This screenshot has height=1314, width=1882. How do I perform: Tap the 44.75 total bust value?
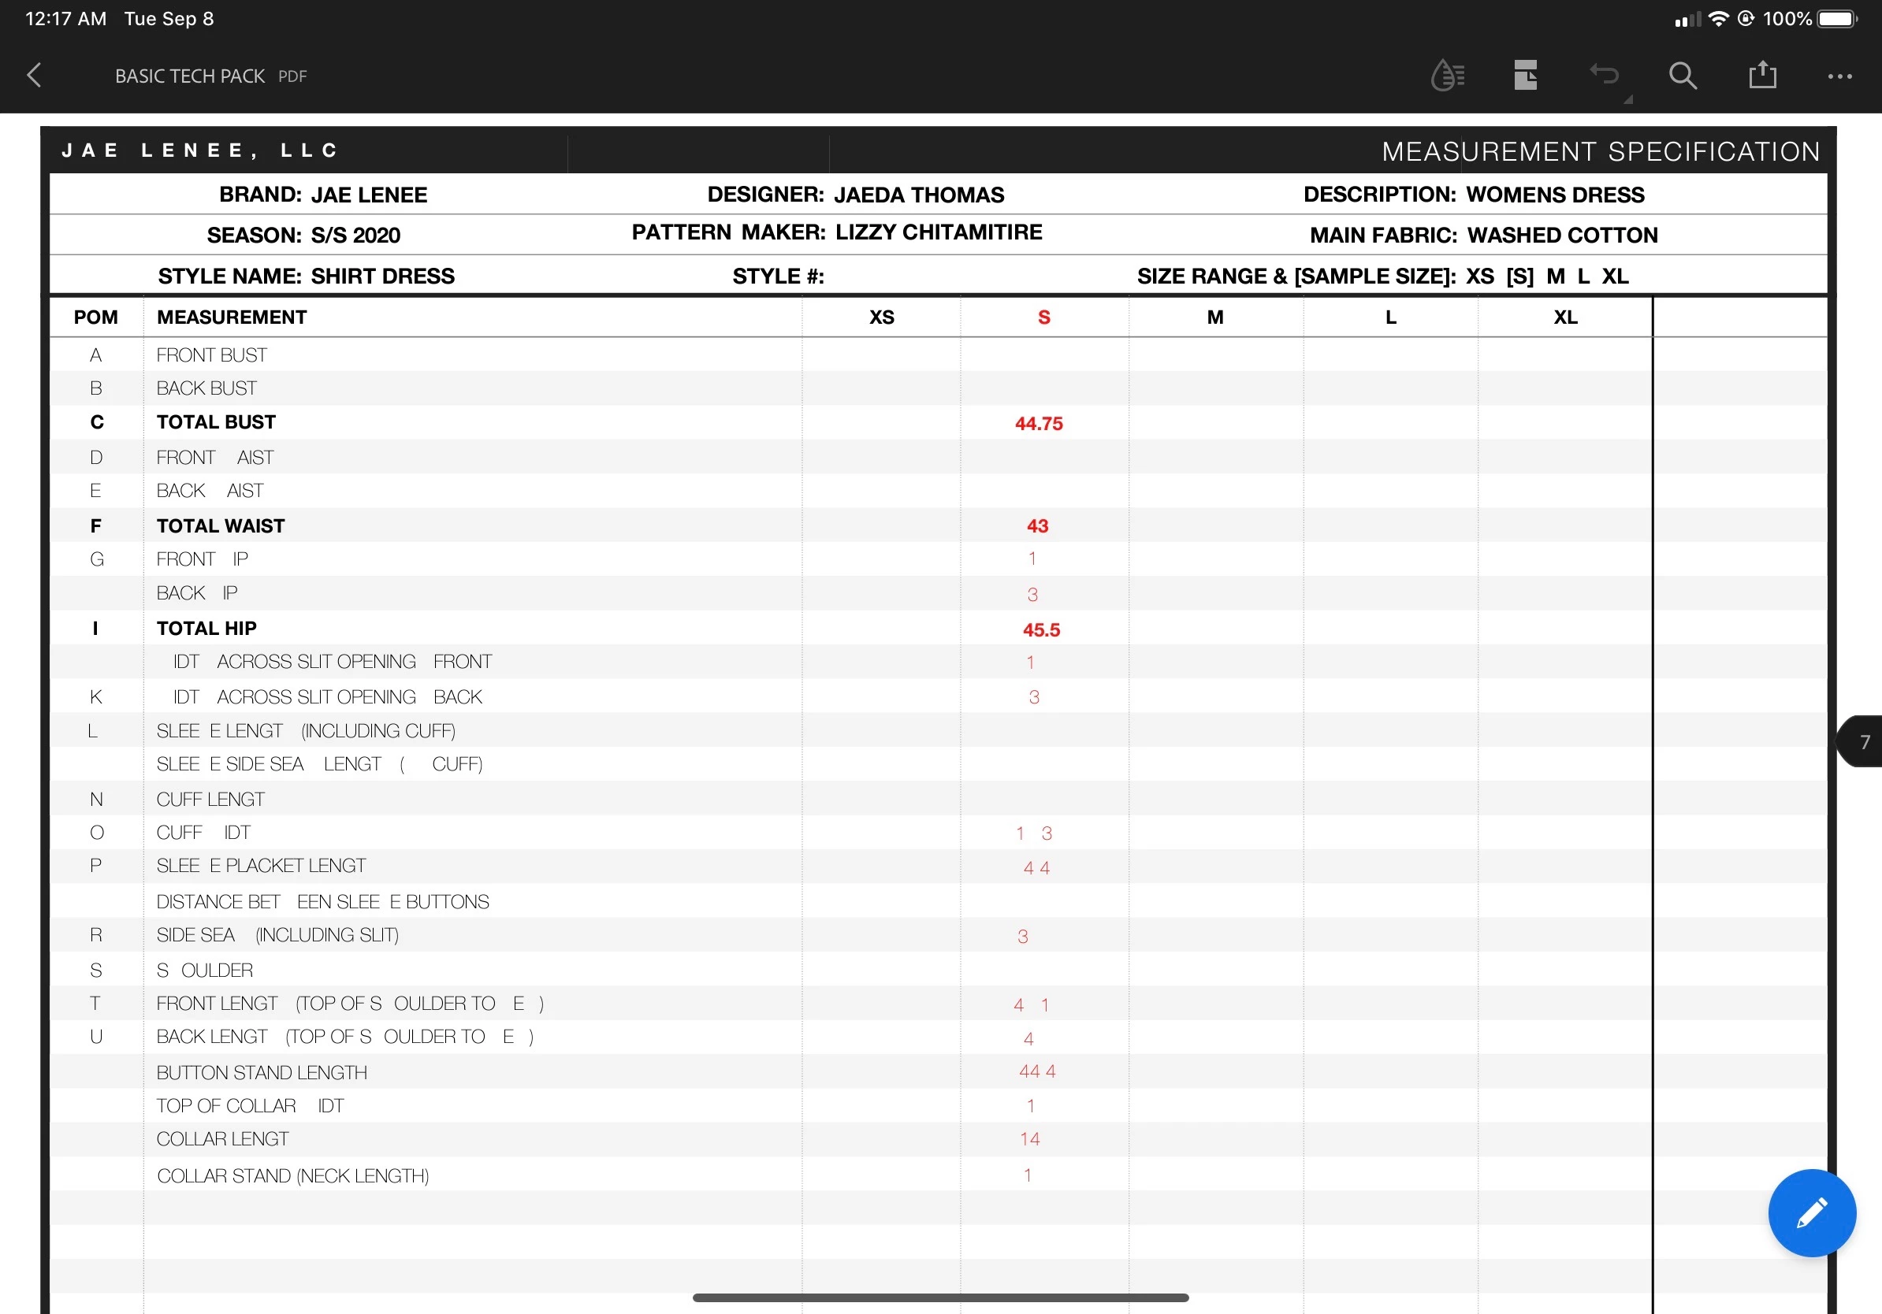pos(1039,424)
